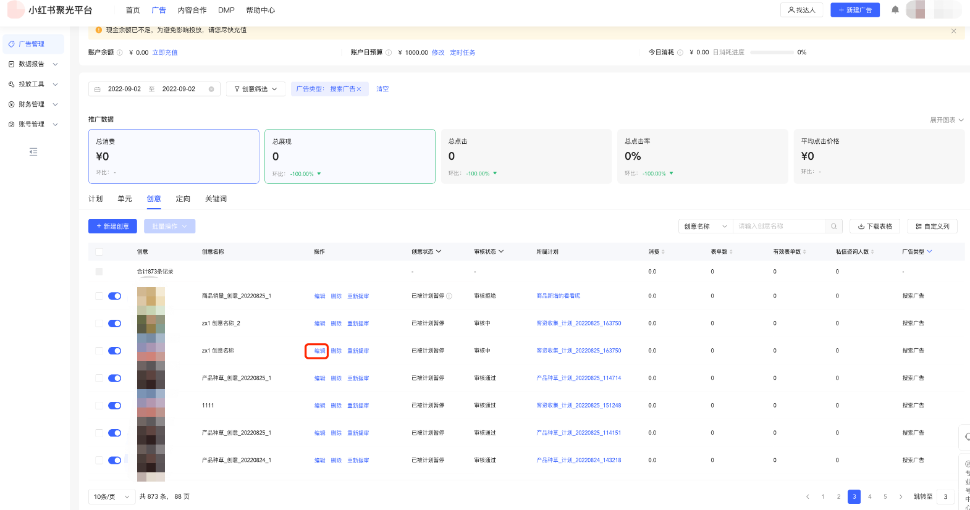Clear the date range picker
The height and width of the screenshot is (510, 970).
click(x=211, y=89)
